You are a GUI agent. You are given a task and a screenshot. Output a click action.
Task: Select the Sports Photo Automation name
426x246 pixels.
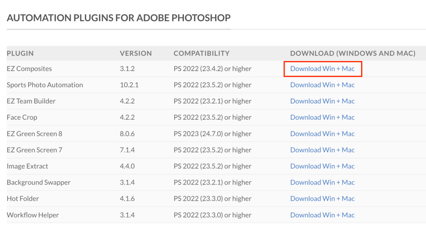click(45, 85)
